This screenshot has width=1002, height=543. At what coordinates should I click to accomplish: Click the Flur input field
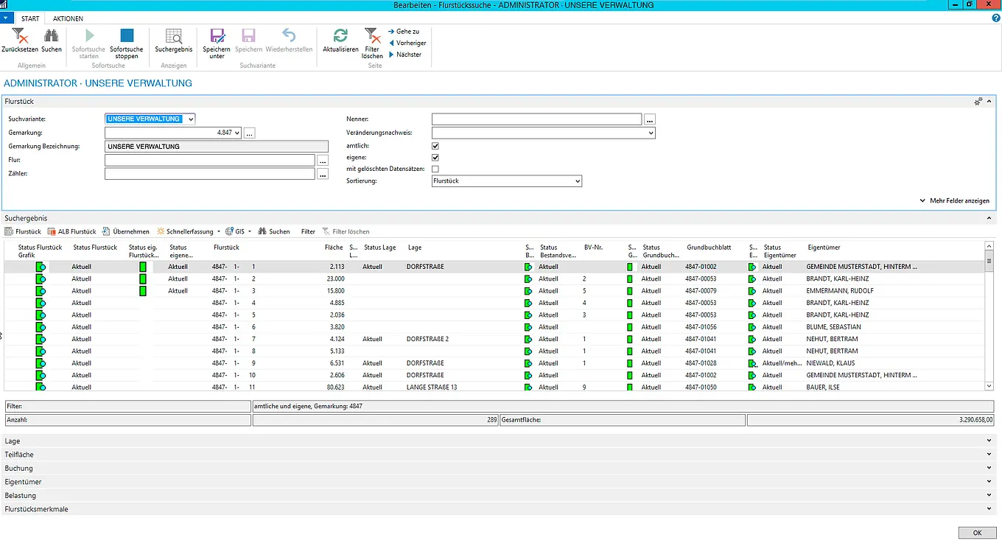[210, 160]
